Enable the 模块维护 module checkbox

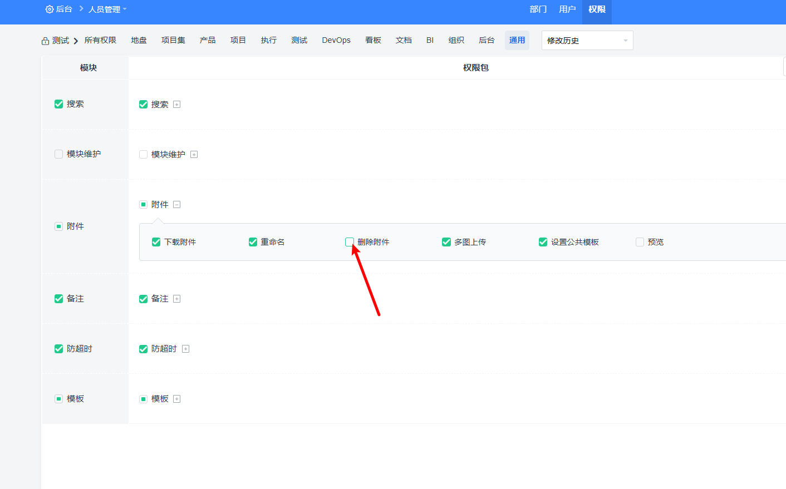58,154
